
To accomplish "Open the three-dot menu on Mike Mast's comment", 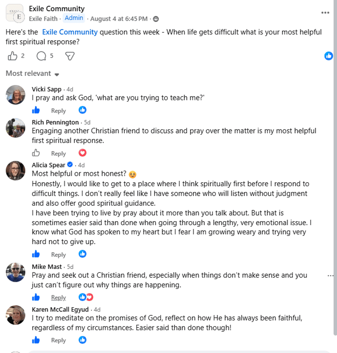I will (x=330, y=276).
